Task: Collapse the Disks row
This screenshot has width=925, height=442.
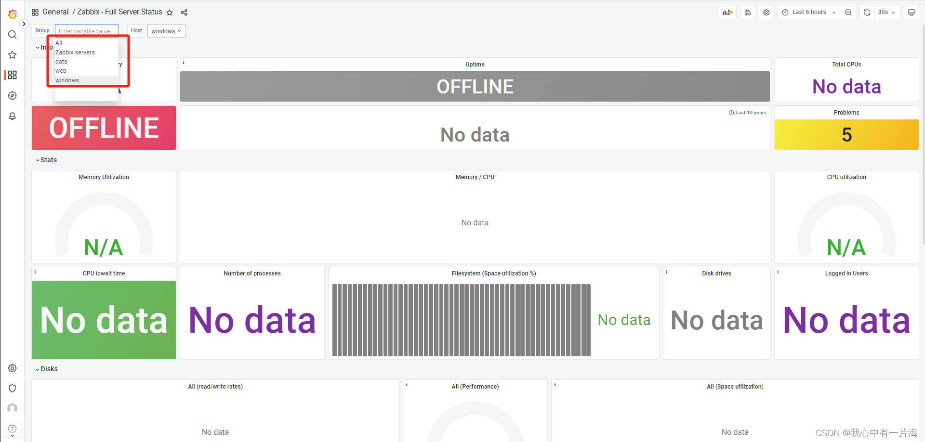Action: point(47,369)
